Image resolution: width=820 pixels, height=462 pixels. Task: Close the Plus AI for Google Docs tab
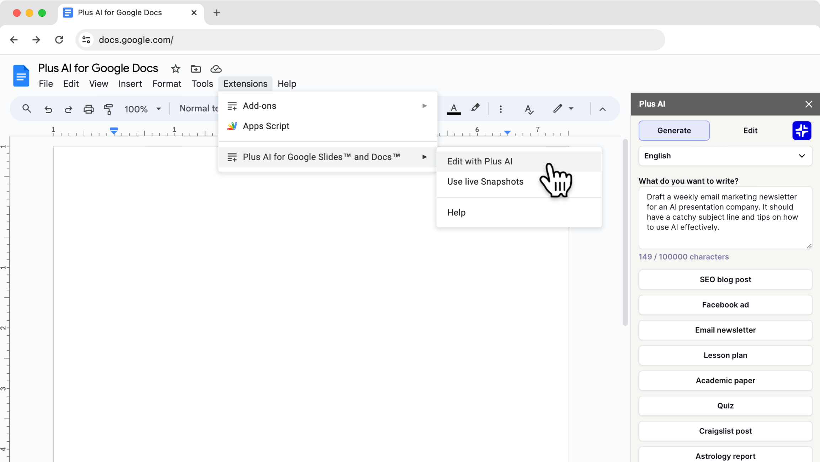pos(194,13)
